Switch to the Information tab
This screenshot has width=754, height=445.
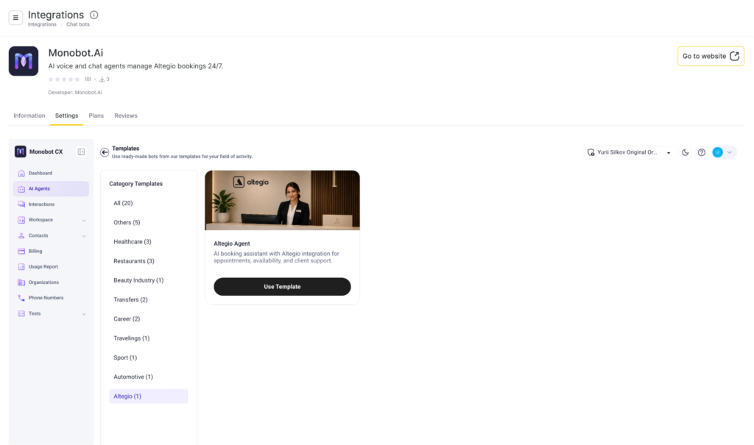29,115
